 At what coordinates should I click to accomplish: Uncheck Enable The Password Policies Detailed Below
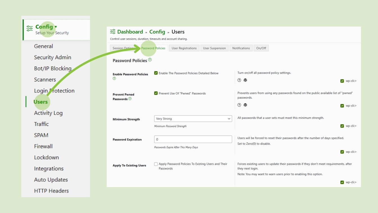(x=156, y=73)
